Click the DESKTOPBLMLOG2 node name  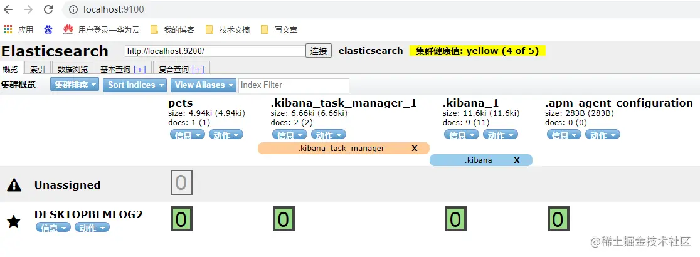[x=88, y=214]
